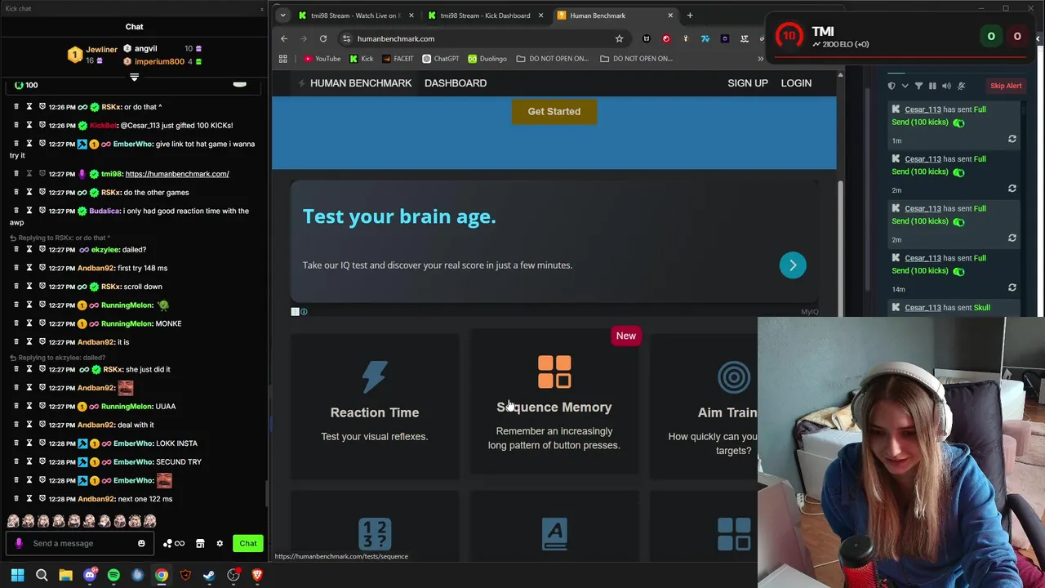Pause the alert queue
Image resolution: width=1045 pixels, height=588 pixels.
(932, 86)
